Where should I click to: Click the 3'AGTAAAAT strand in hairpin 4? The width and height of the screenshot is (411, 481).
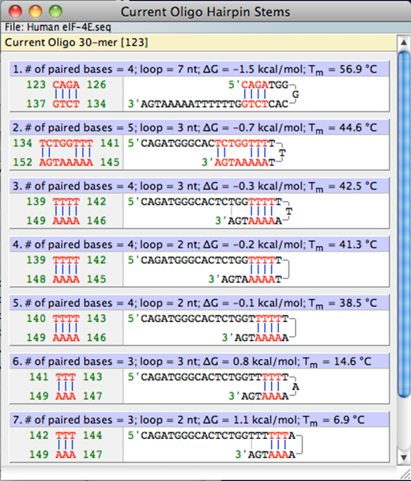(x=245, y=279)
